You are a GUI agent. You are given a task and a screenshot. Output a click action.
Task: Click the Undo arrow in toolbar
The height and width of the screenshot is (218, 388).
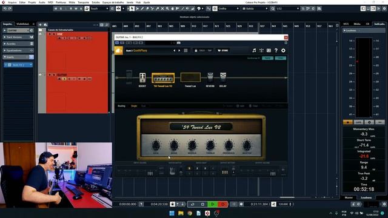pyautogui.click(x=5, y=8)
